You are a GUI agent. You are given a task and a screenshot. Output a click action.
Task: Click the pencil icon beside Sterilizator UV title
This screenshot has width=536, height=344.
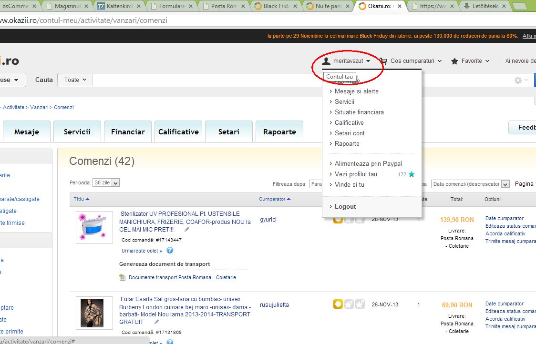pyautogui.click(x=187, y=230)
